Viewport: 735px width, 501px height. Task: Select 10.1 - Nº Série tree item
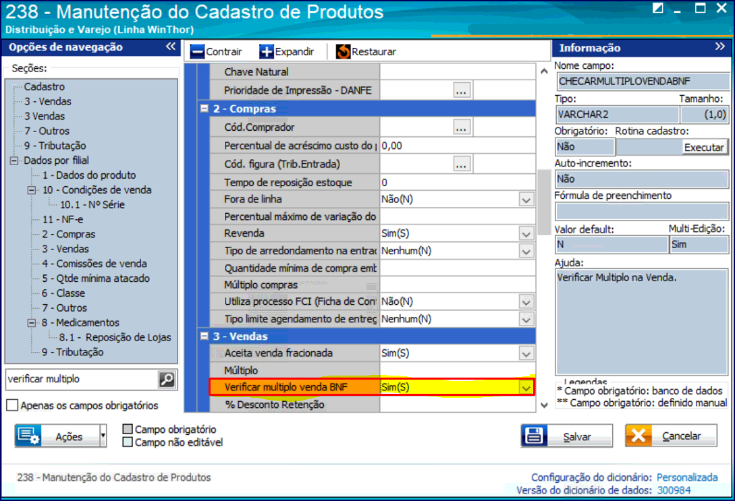tap(92, 204)
